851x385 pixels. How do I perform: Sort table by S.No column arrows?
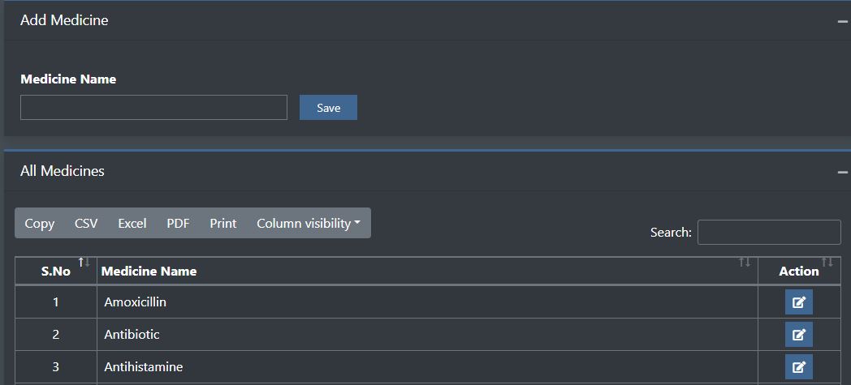(84, 262)
